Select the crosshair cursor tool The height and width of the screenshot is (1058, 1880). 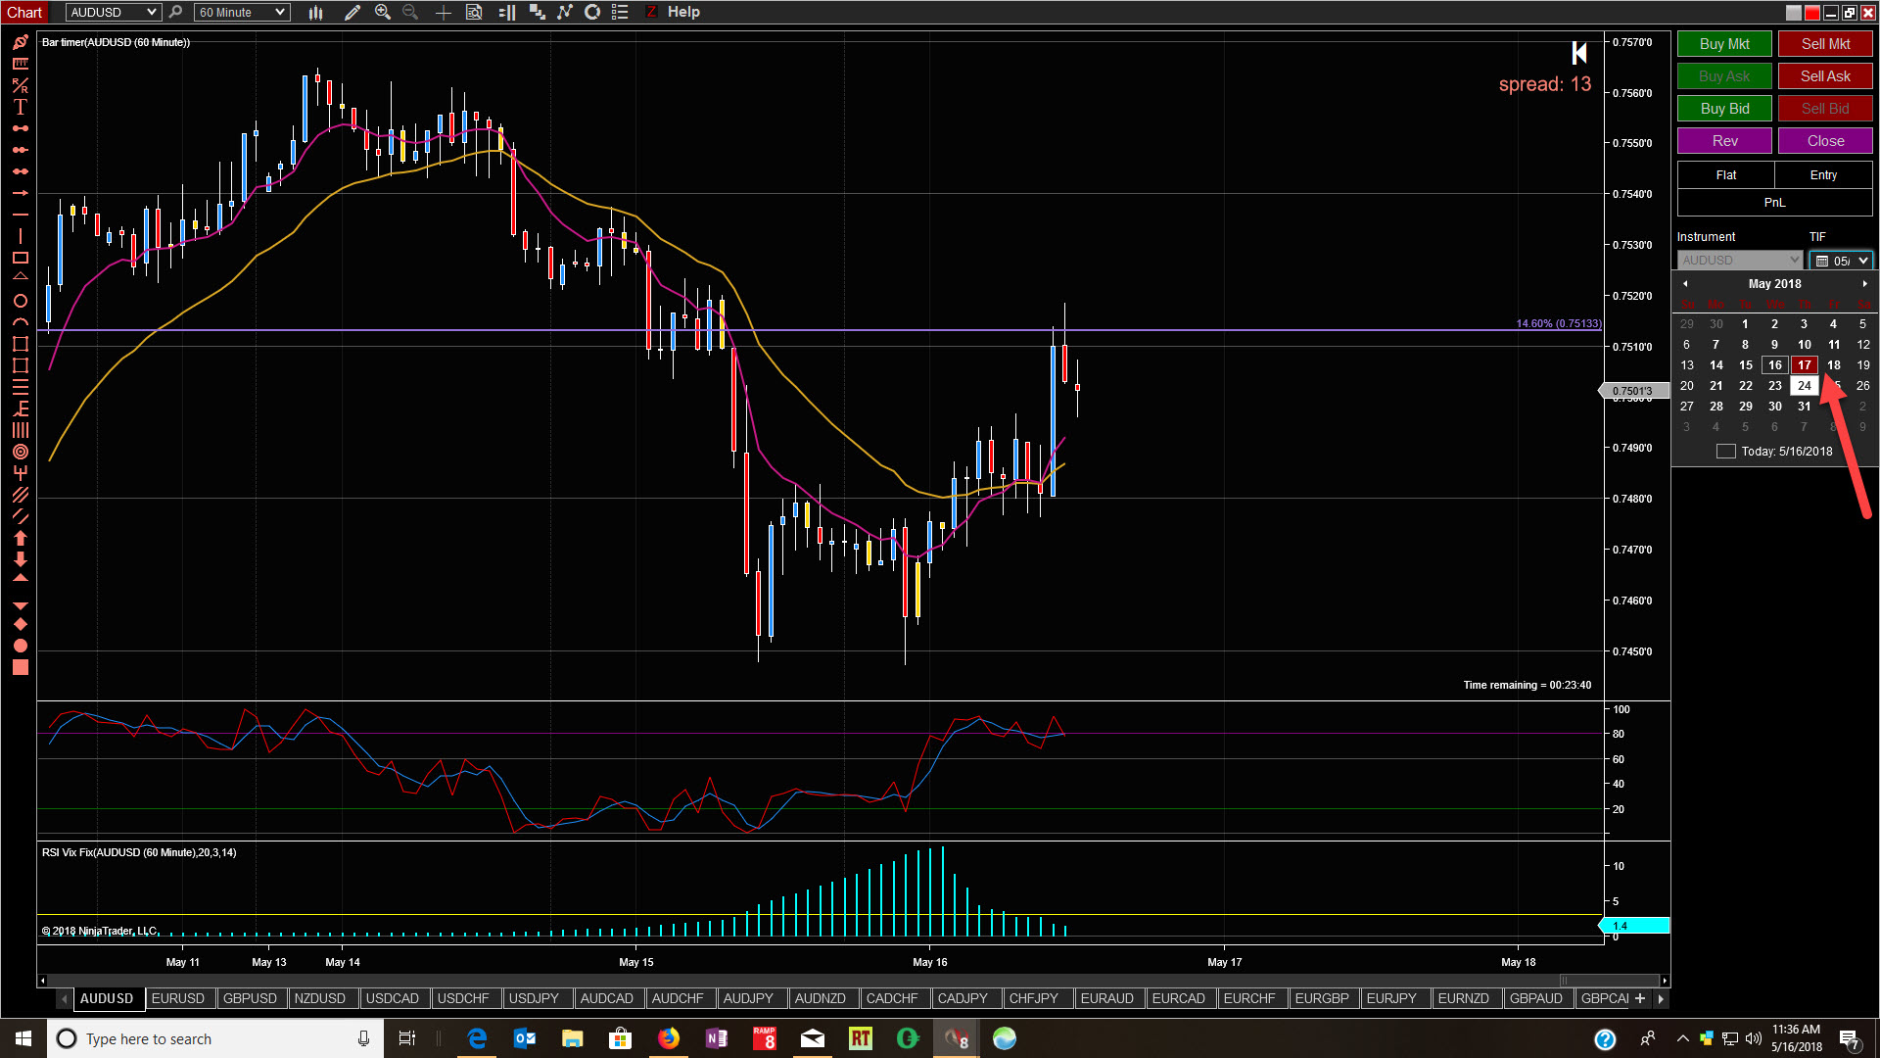click(443, 13)
